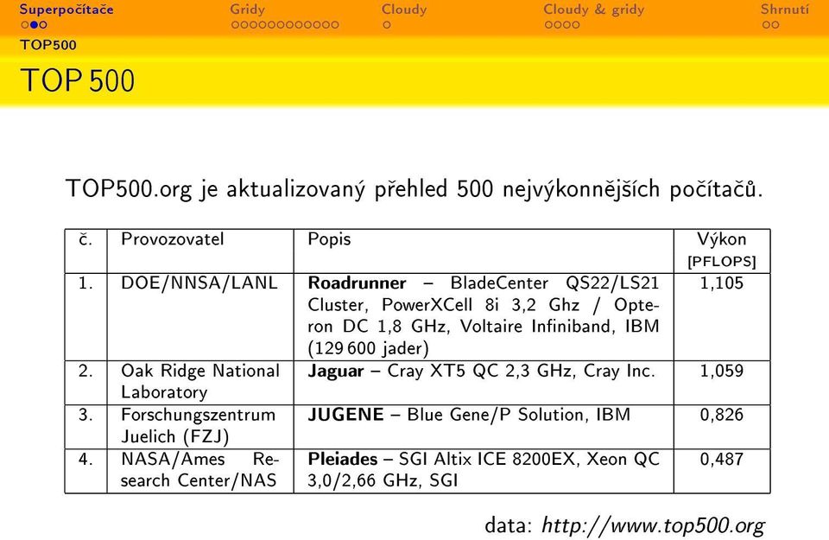Select first slide dot under Superpočítače
The width and height of the screenshot is (829, 540).
25,25
